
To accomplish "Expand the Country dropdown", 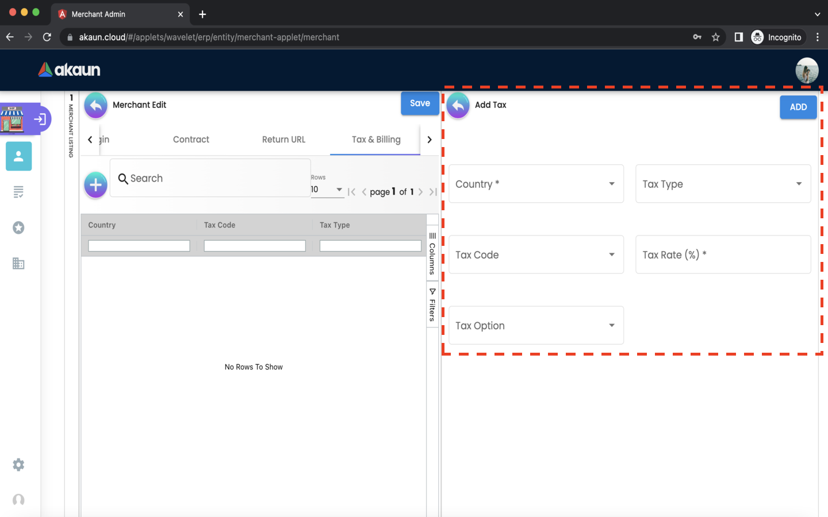I will click(x=536, y=184).
